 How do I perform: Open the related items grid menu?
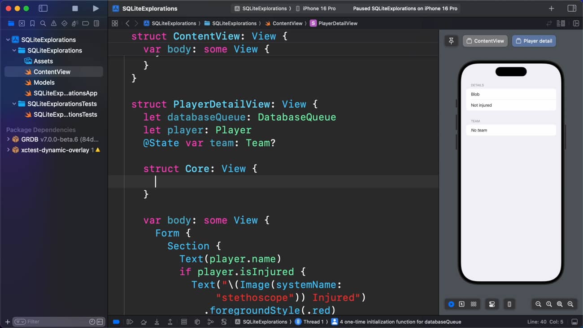pyautogui.click(x=115, y=23)
